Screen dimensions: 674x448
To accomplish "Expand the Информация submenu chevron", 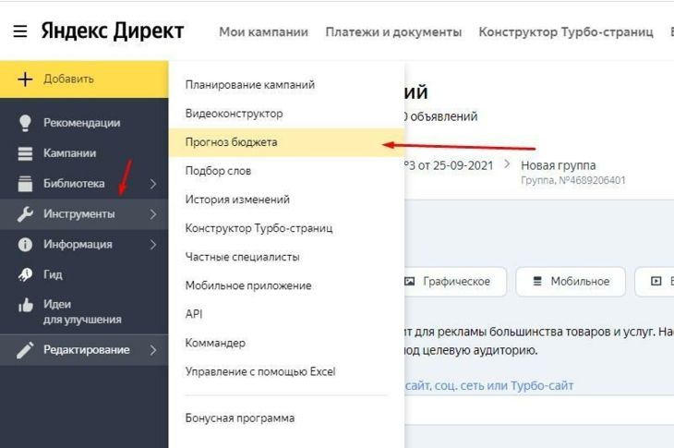I will point(153,245).
